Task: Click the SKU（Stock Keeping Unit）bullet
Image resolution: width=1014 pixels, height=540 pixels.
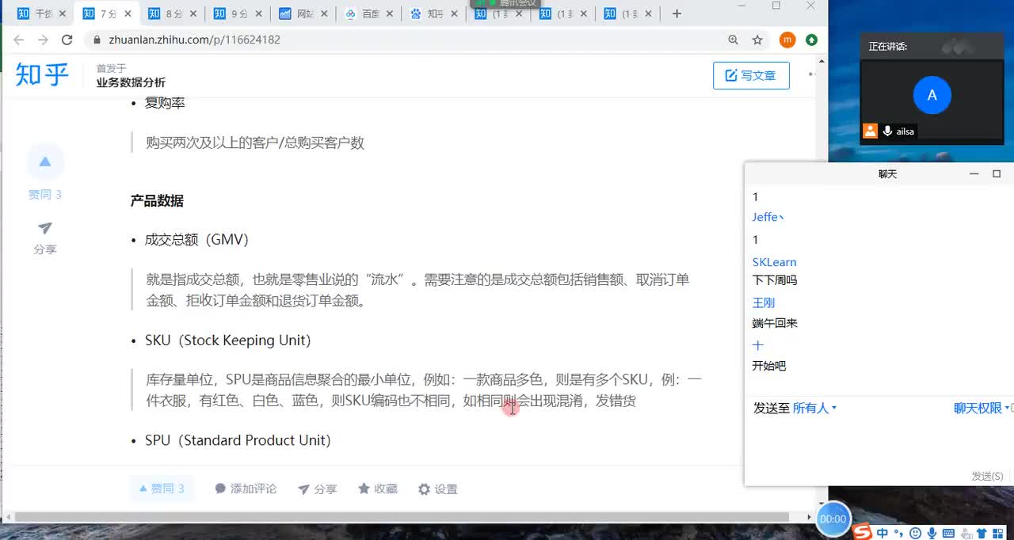Action: pos(228,340)
